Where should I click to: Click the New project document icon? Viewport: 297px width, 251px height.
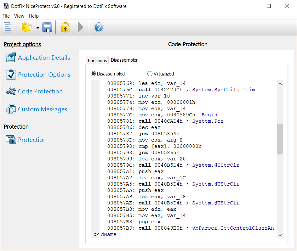tap(8, 27)
